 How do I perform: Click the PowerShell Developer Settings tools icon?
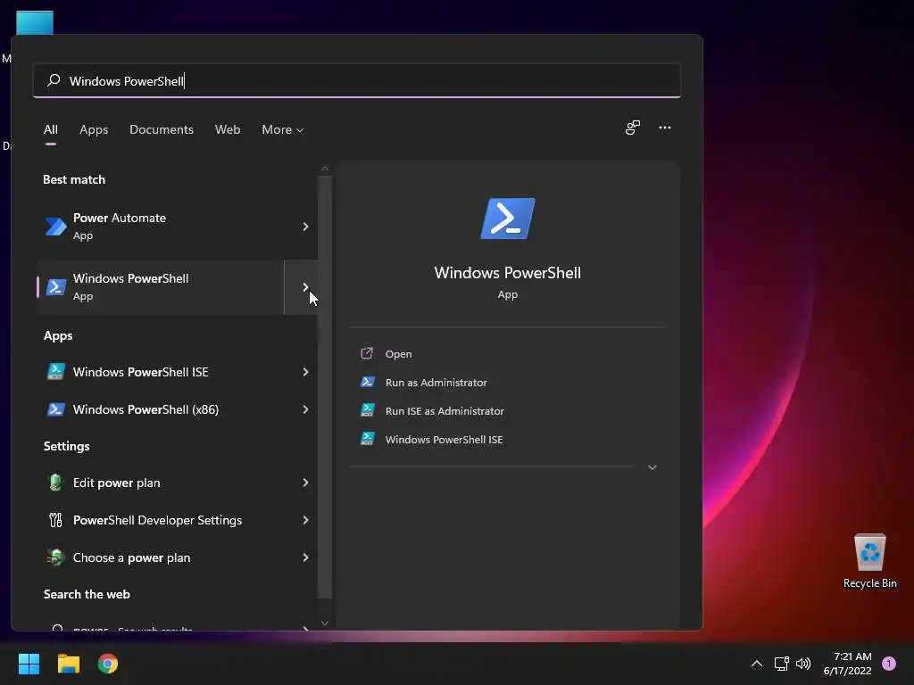[x=55, y=520]
